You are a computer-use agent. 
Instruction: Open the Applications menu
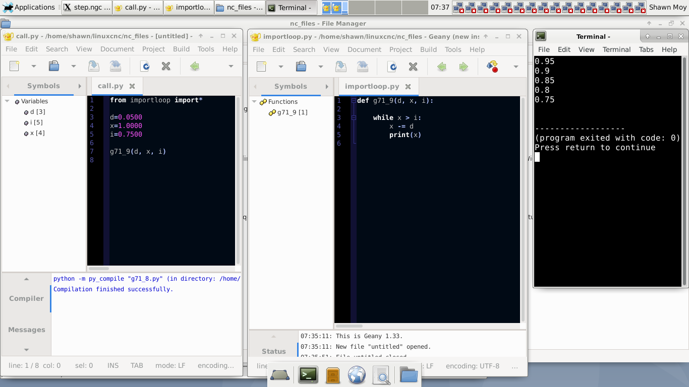click(x=29, y=7)
